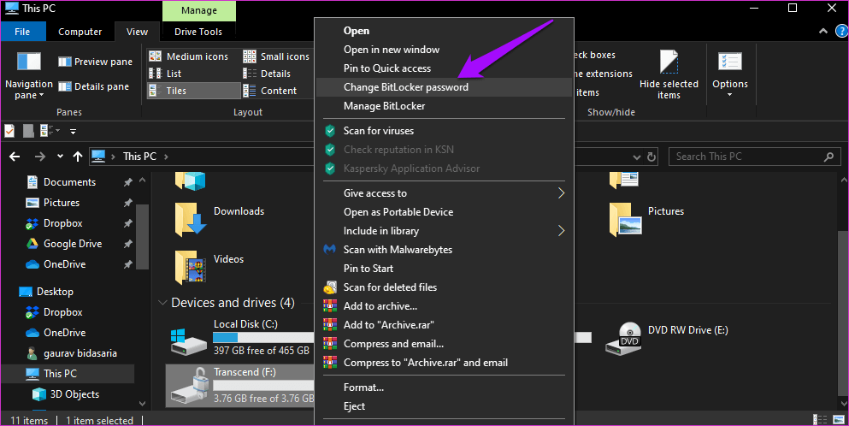Viewport: 849px width, 426px height.
Task: Select the Videos folder icon
Action: coord(190,267)
